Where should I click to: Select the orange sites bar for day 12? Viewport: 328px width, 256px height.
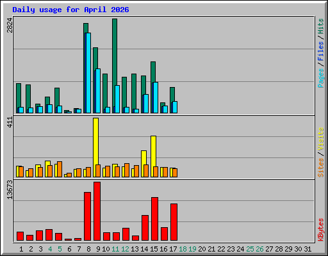(x=127, y=170)
